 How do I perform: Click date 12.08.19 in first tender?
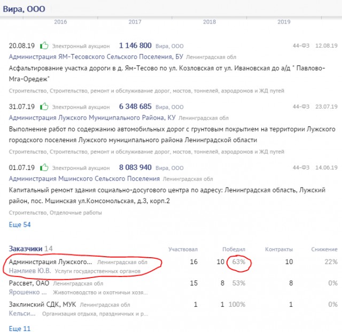[x=327, y=45]
